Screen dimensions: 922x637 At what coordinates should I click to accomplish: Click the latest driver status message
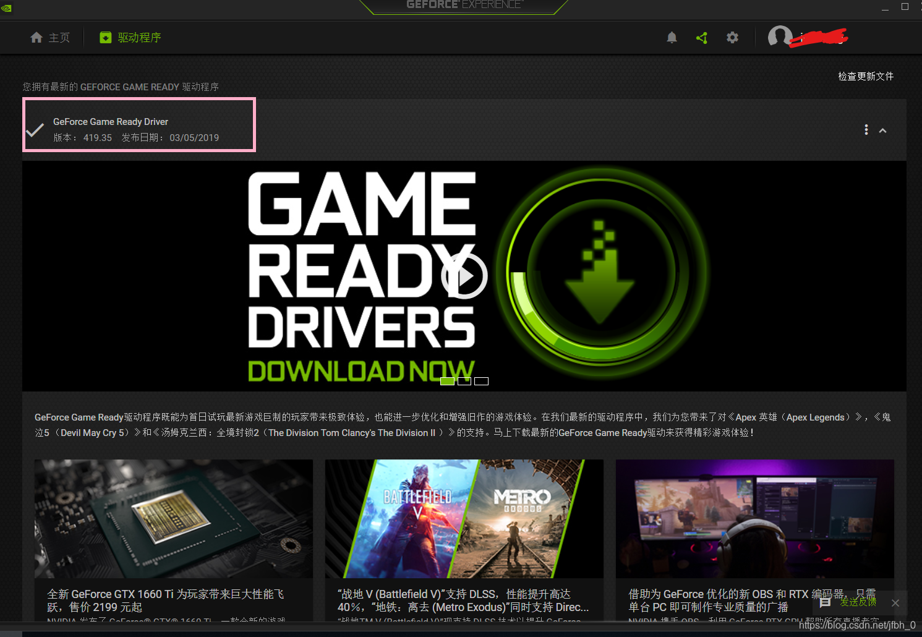click(121, 87)
